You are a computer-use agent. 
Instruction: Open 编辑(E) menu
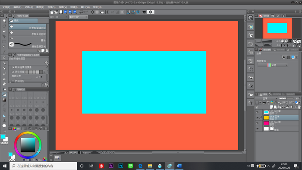click(x=17, y=7)
